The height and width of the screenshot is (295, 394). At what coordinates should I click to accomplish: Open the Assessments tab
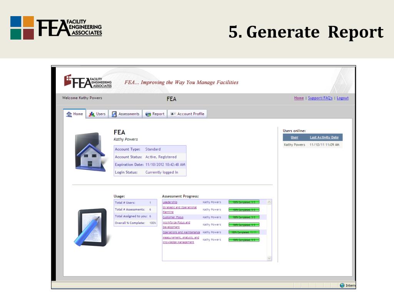[x=125, y=114]
